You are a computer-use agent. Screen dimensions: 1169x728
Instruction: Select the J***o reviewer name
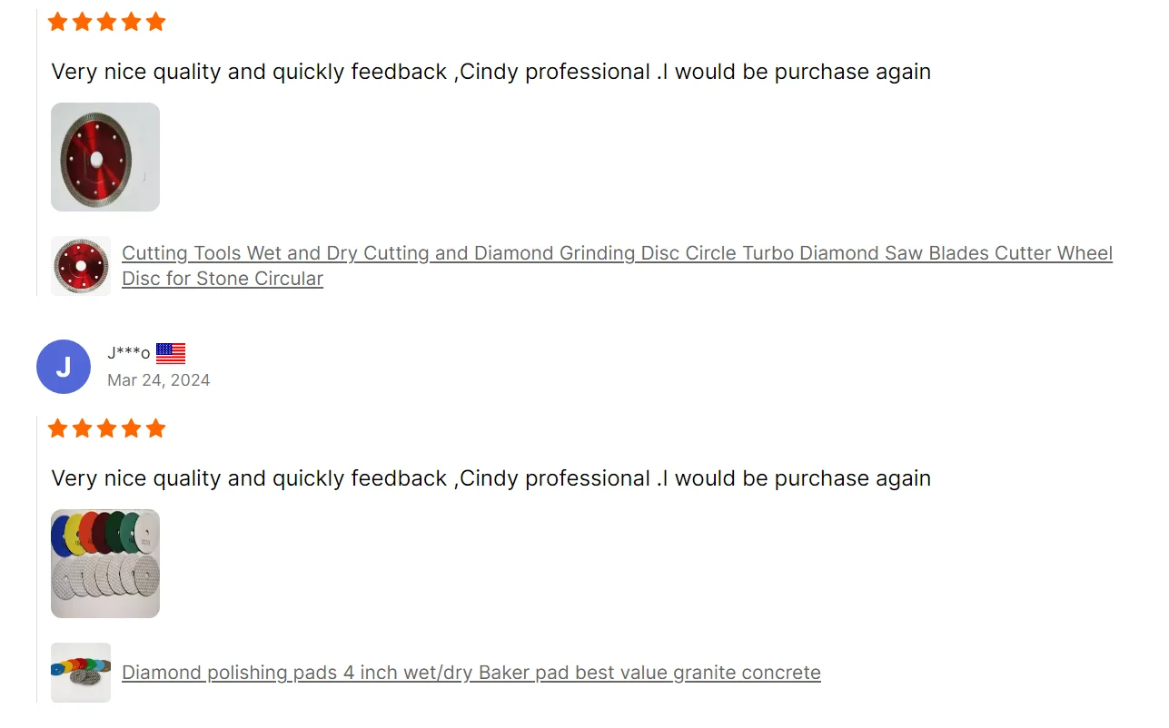128,353
